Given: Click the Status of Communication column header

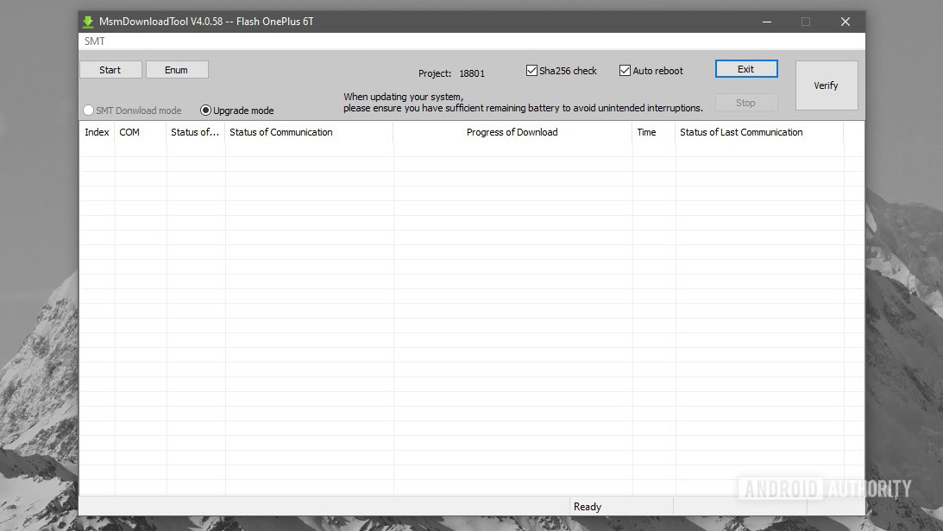Looking at the screenshot, I should click(x=309, y=132).
